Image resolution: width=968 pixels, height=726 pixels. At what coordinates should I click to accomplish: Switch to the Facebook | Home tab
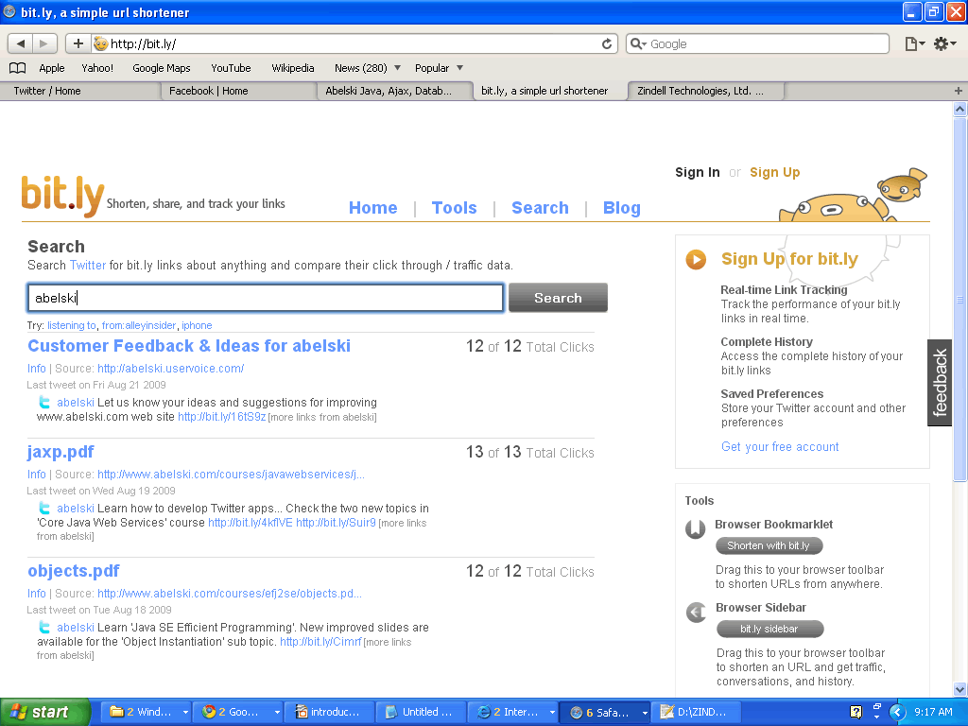click(x=238, y=91)
